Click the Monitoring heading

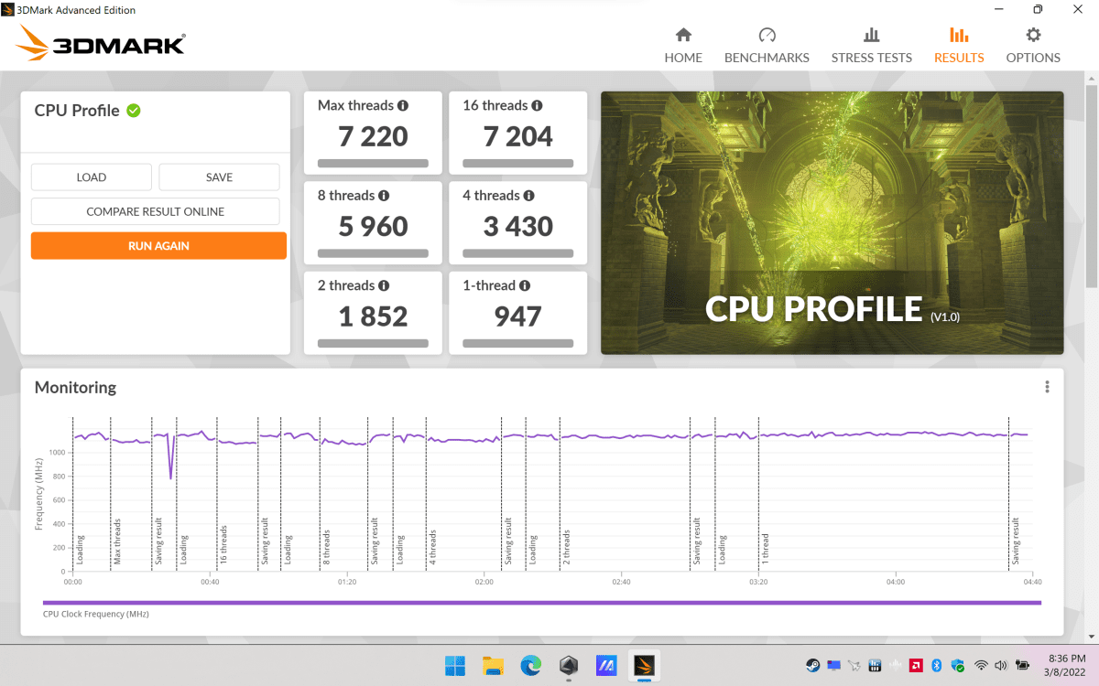pyautogui.click(x=75, y=388)
